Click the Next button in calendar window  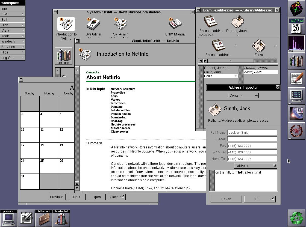pyautogui.click(x=77, y=197)
